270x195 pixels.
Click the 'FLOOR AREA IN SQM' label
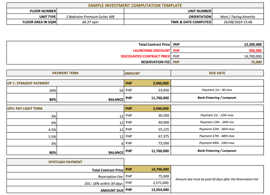coord(39,22)
